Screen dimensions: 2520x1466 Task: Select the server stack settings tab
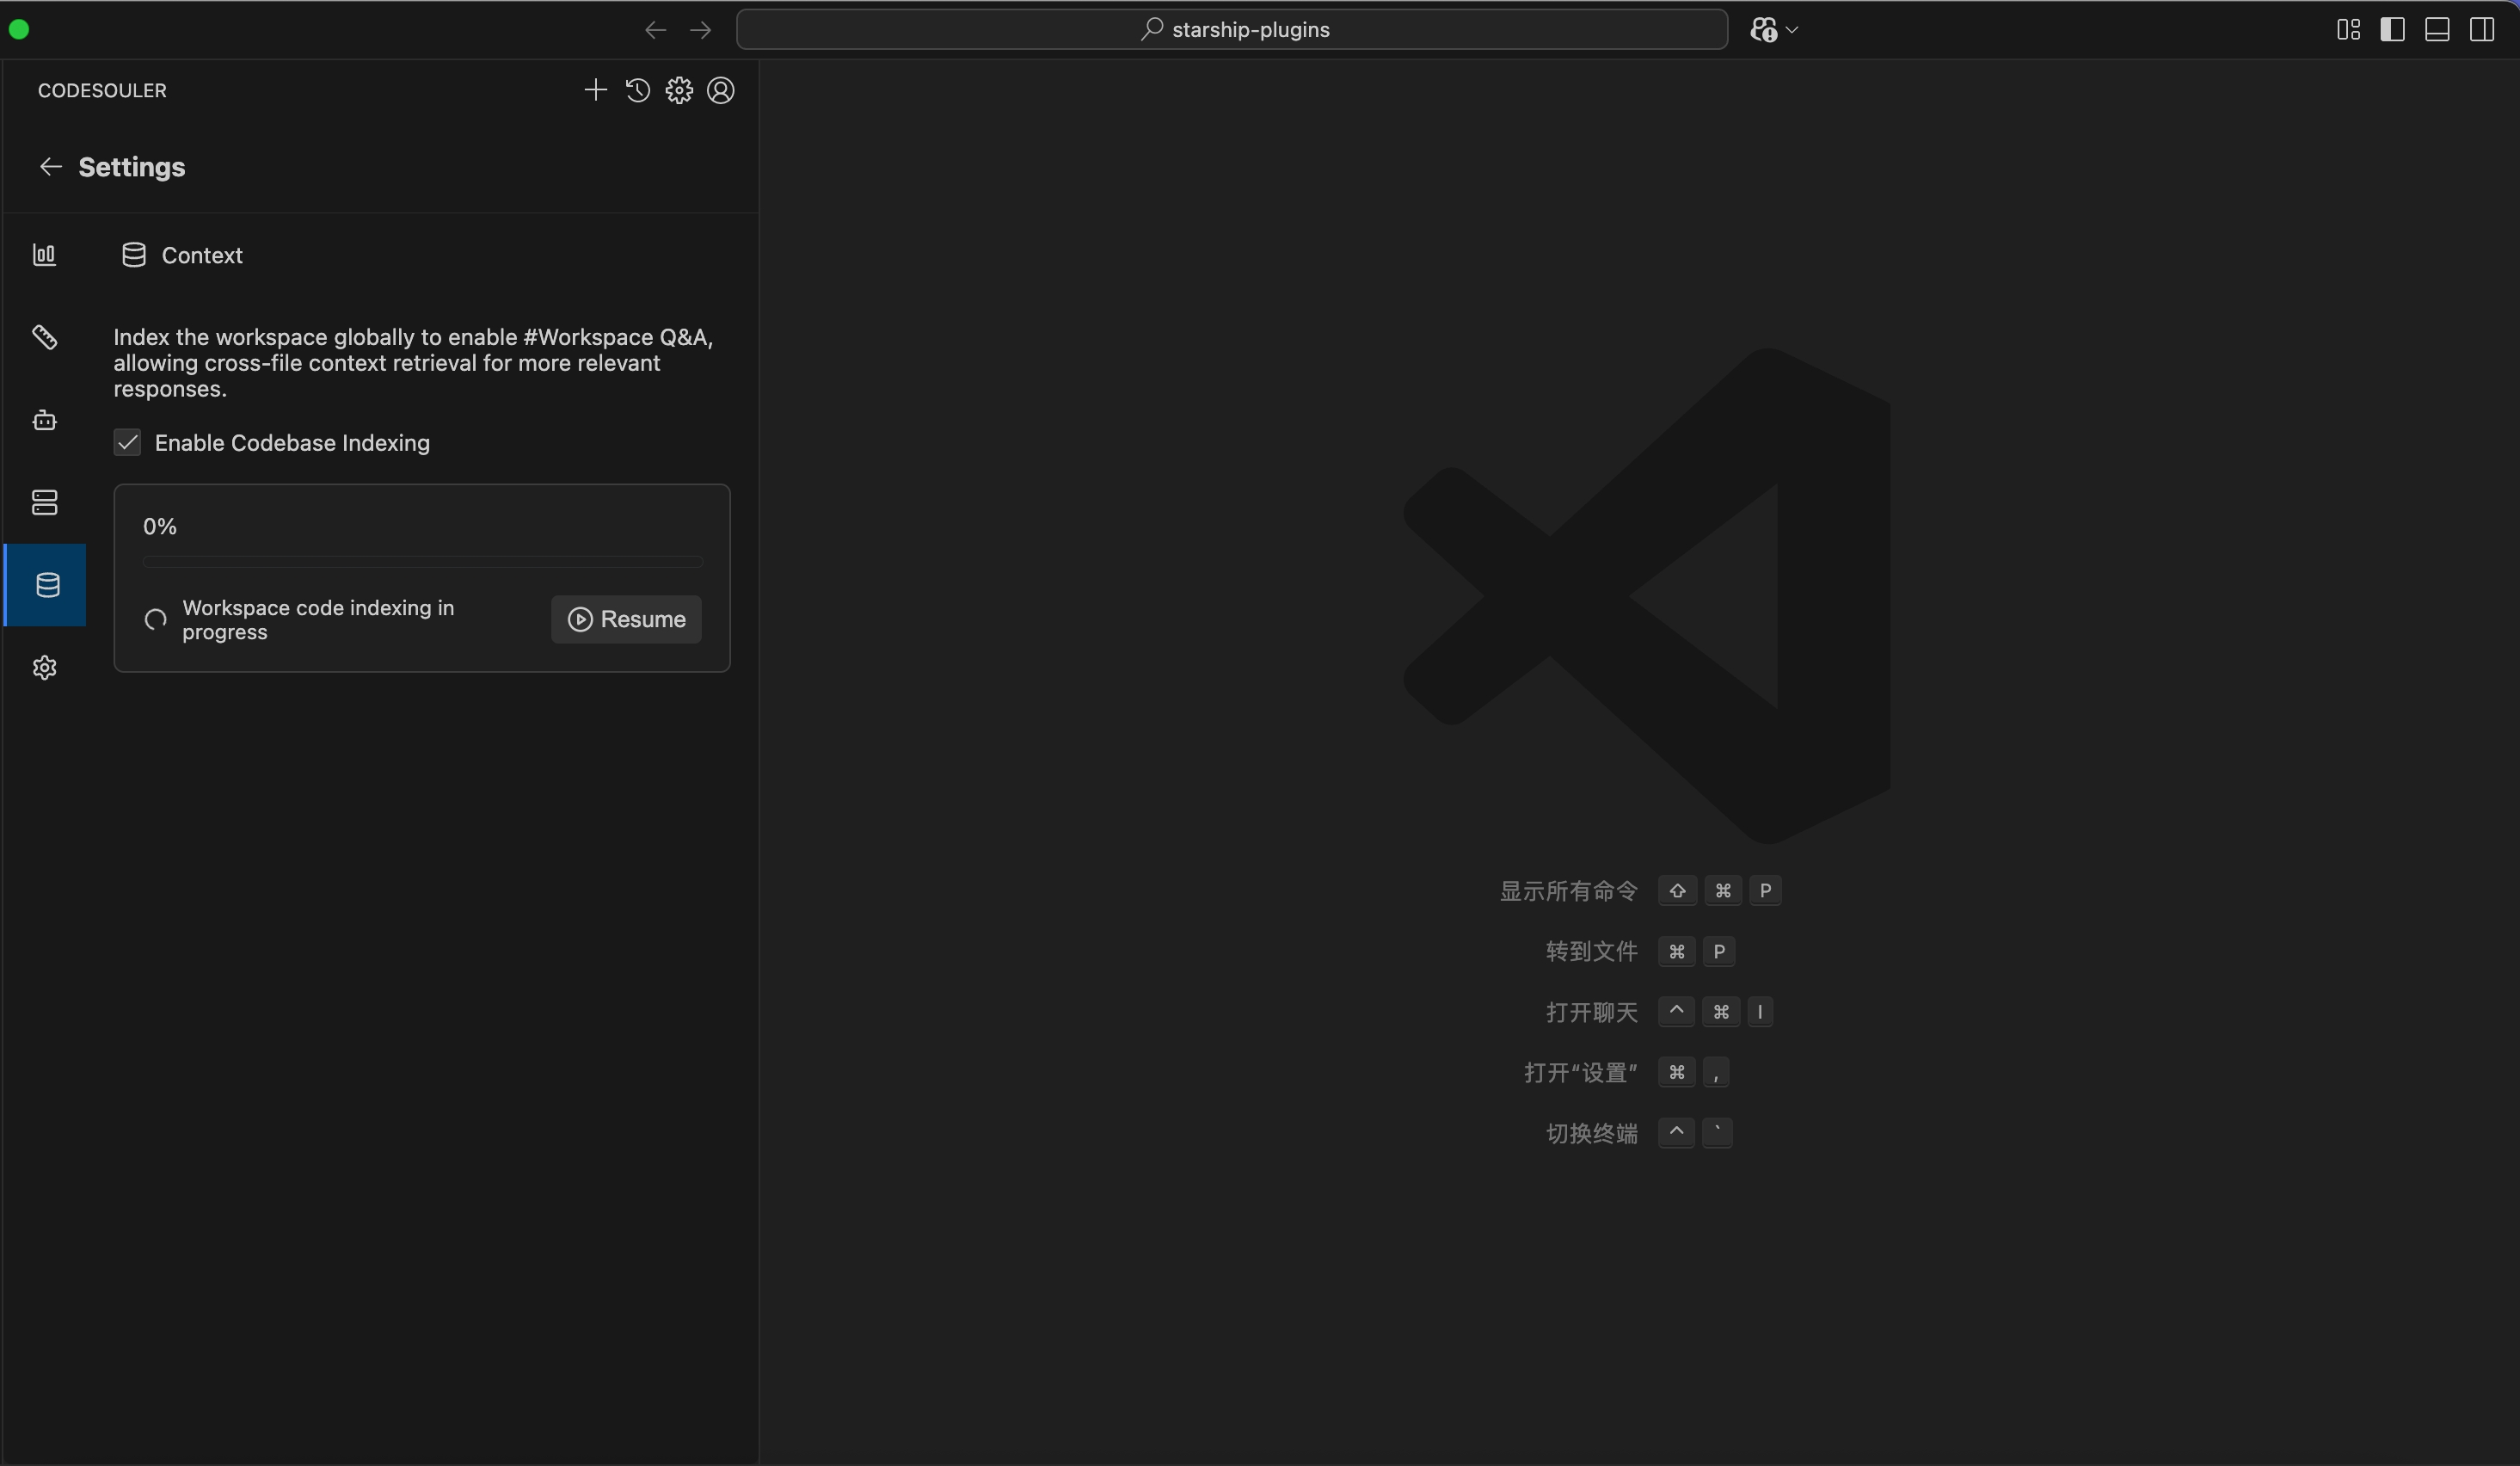pos(45,502)
